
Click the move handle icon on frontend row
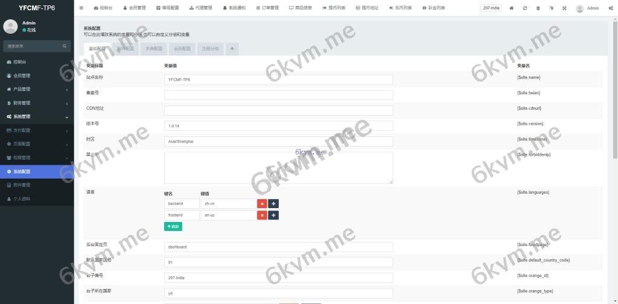[273, 215]
